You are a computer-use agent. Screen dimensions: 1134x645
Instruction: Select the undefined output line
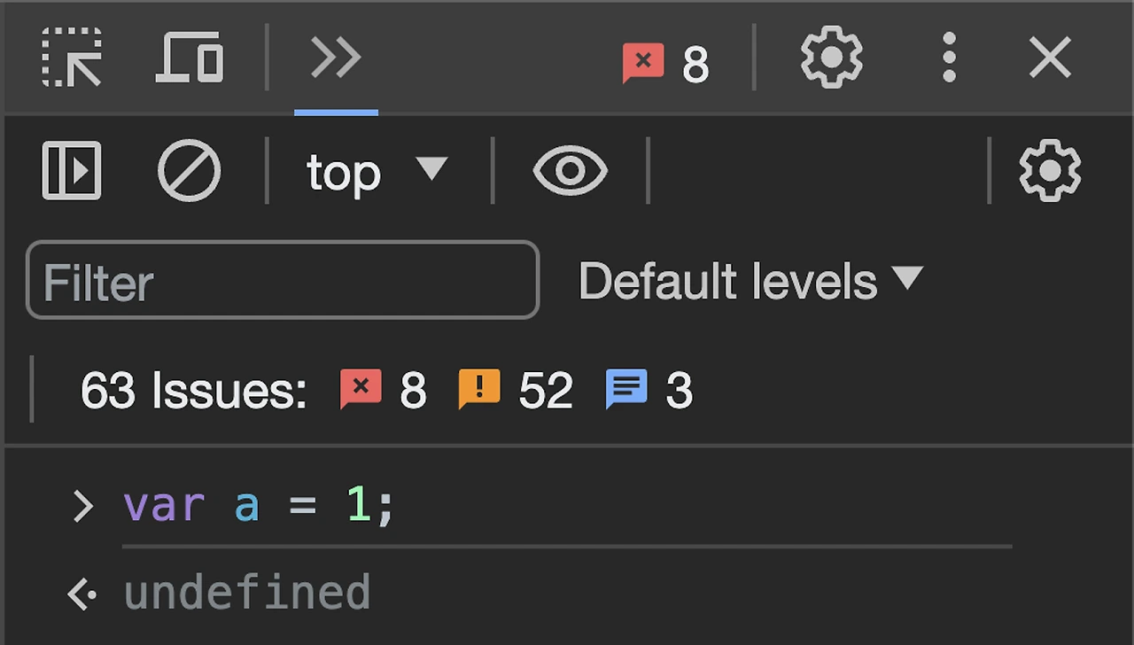coord(247,593)
